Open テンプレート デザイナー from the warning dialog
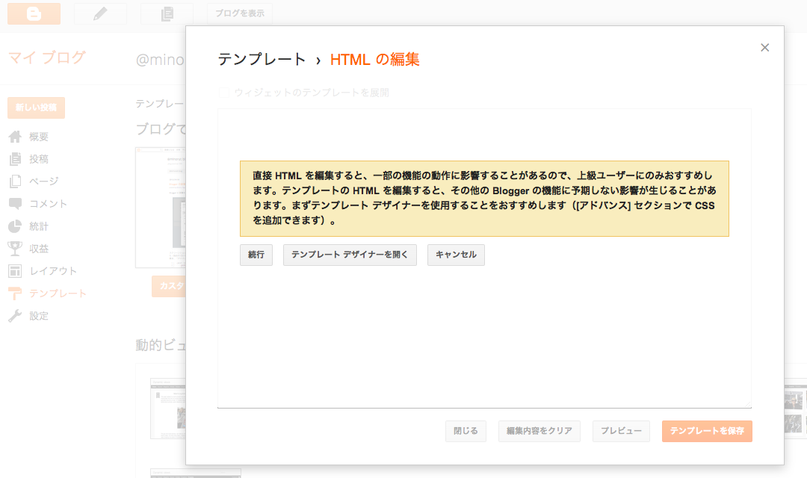Image resolution: width=807 pixels, height=478 pixels. pos(349,255)
